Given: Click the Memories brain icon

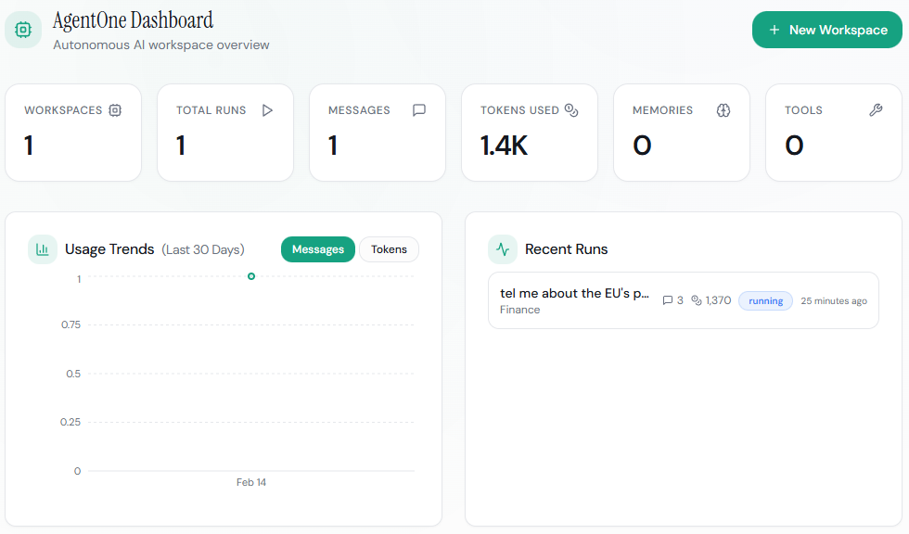Looking at the screenshot, I should 723,110.
